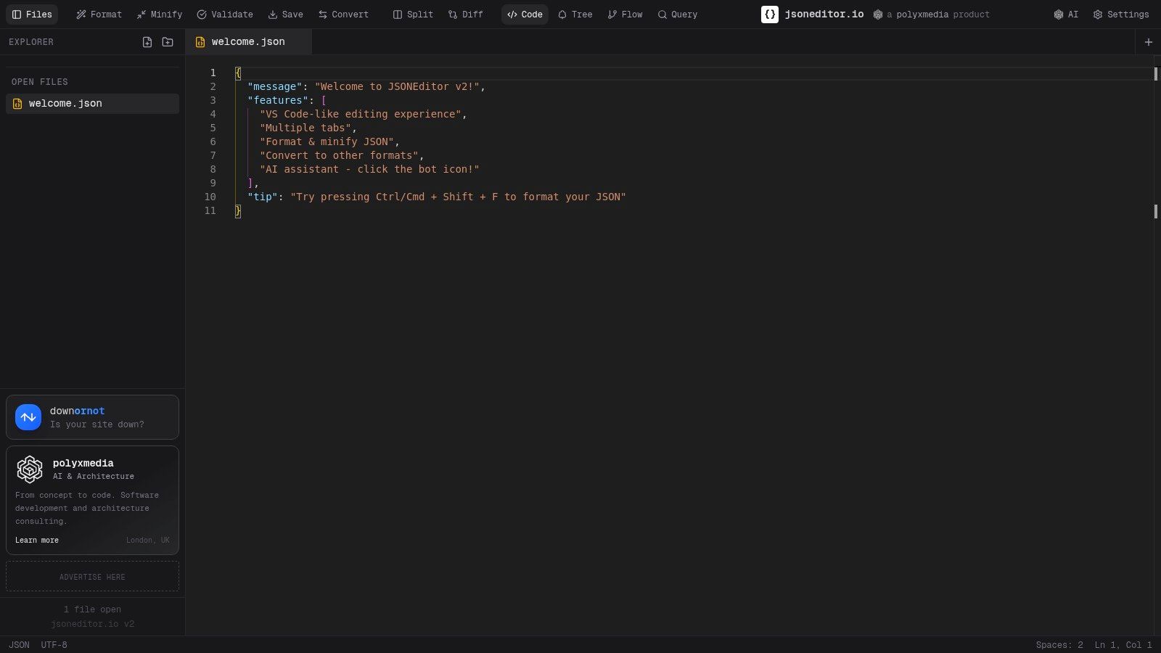1161x653 pixels.
Task: Open the welcome.json tab
Action: (247, 41)
